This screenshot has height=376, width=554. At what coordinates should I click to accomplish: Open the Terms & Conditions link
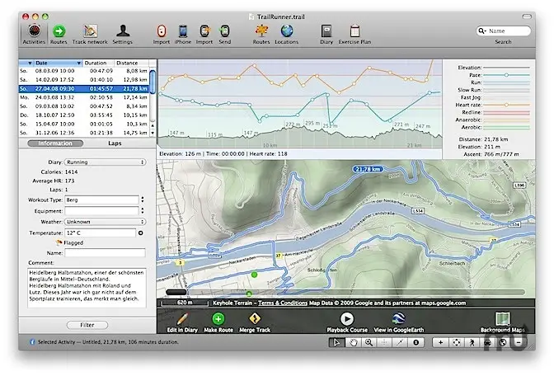click(283, 303)
